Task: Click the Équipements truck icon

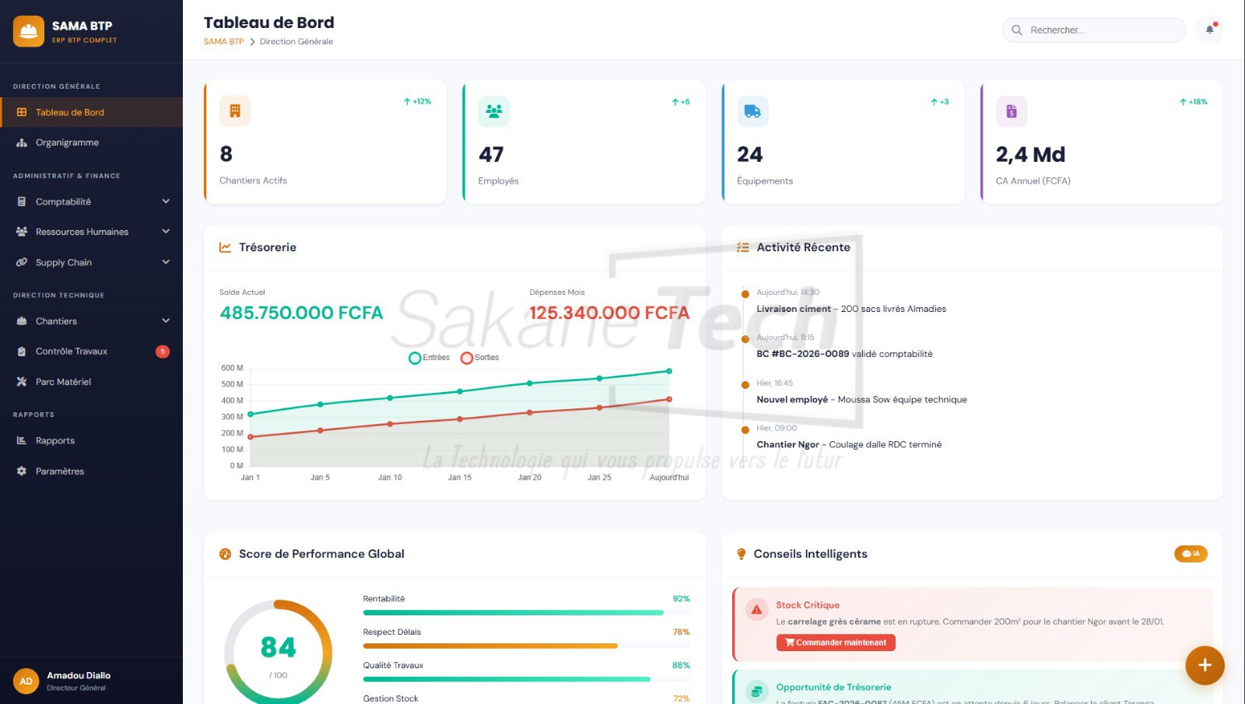Action: coord(752,111)
